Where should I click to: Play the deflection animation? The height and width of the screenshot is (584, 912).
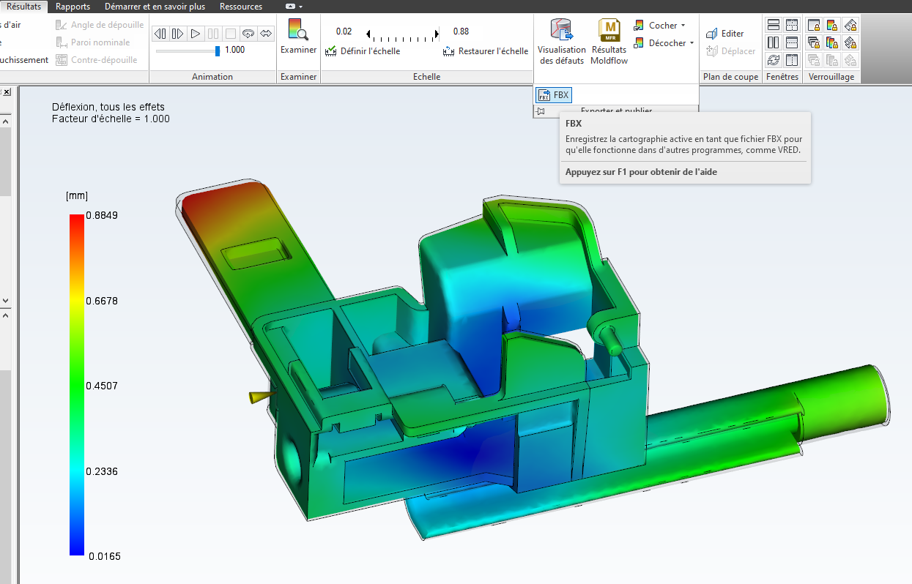click(x=195, y=33)
